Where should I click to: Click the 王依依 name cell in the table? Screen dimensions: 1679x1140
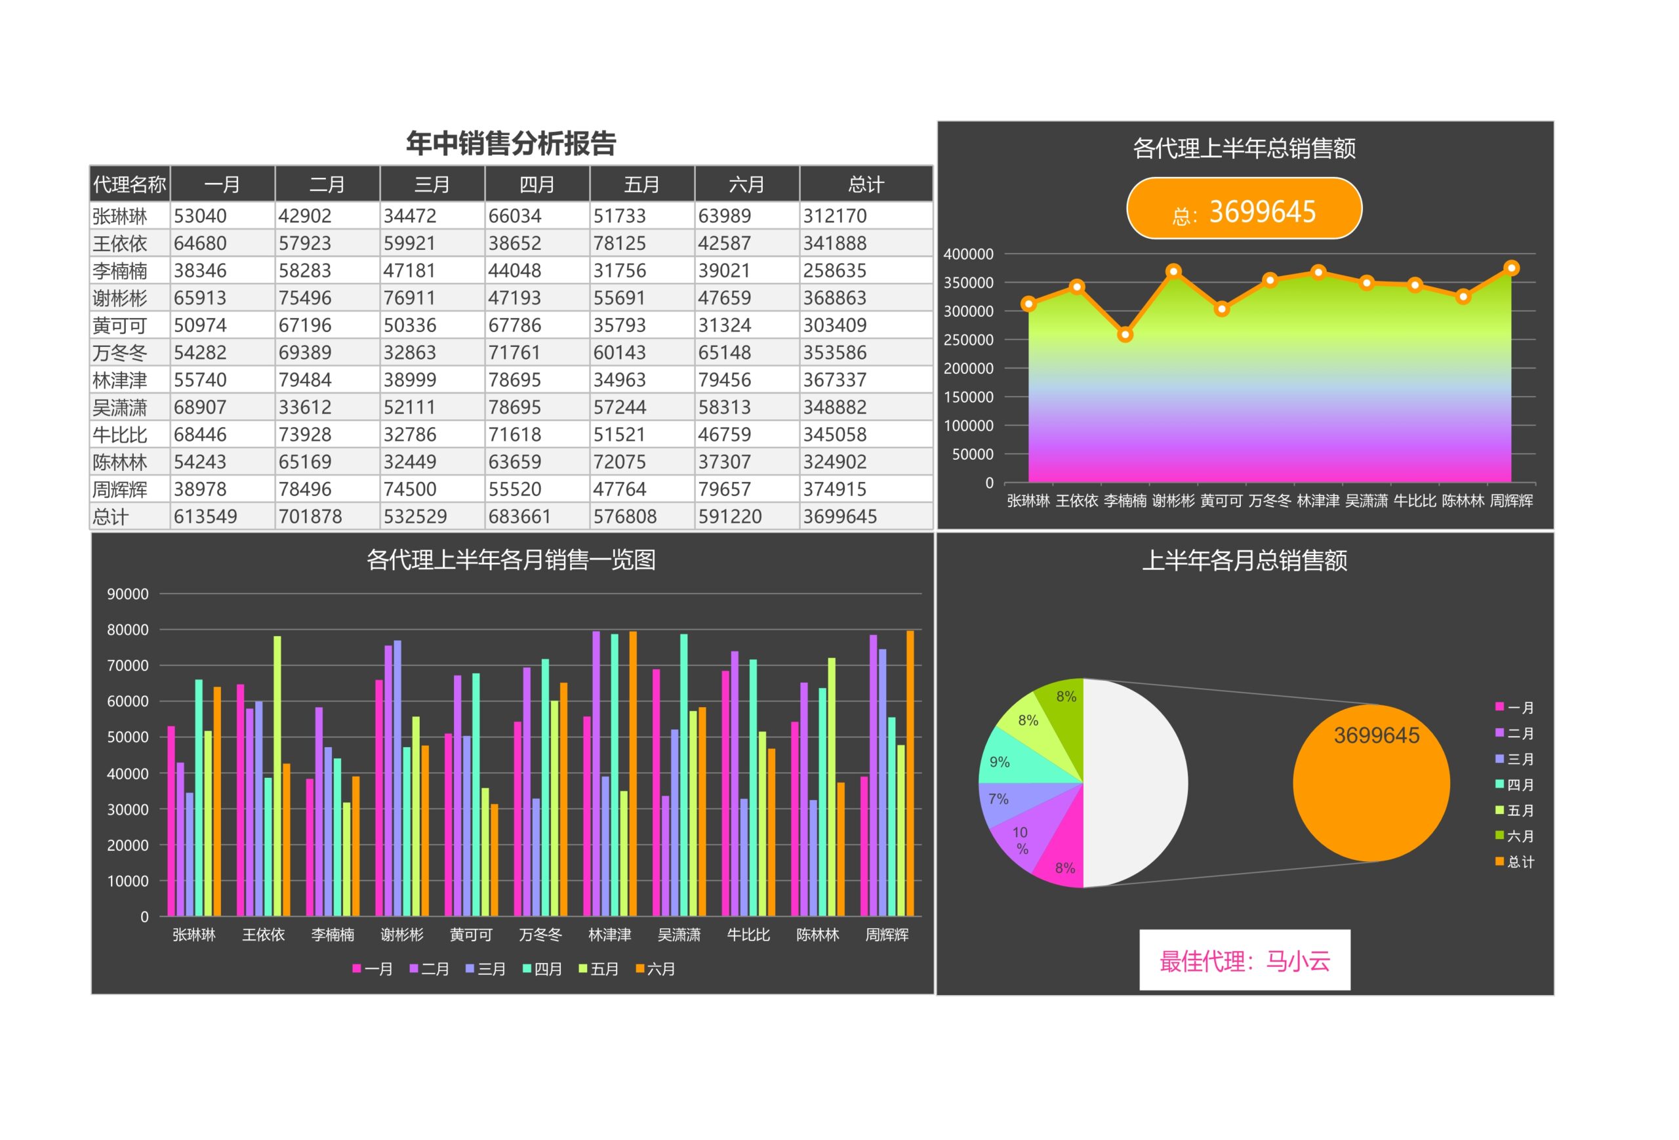130,243
